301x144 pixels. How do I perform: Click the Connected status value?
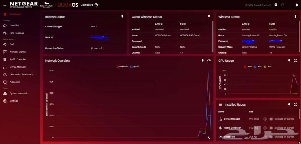97,48
